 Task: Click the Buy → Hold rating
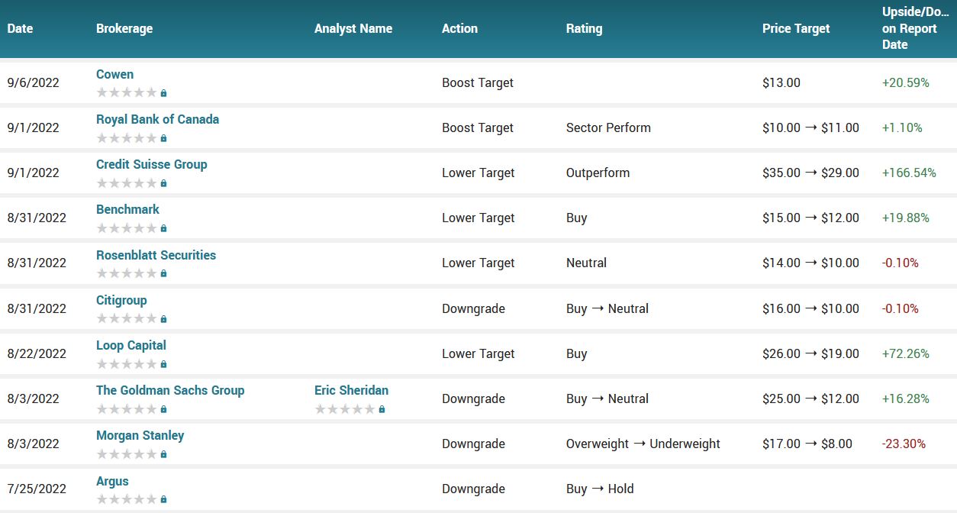click(x=600, y=489)
